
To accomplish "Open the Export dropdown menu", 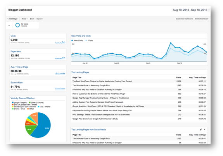I will pyautogui.click(x=40, y=19).
